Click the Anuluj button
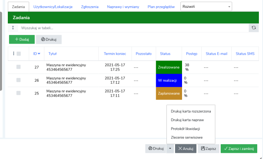The height and width of the screenshot is (159, 263). coord(186,149)
